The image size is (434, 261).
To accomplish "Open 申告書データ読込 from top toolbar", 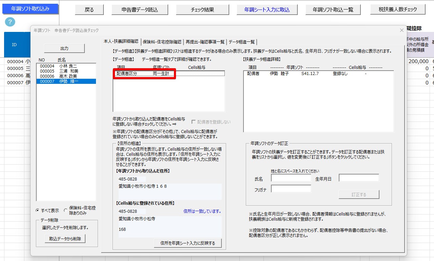I will click(x=140, y=10).
